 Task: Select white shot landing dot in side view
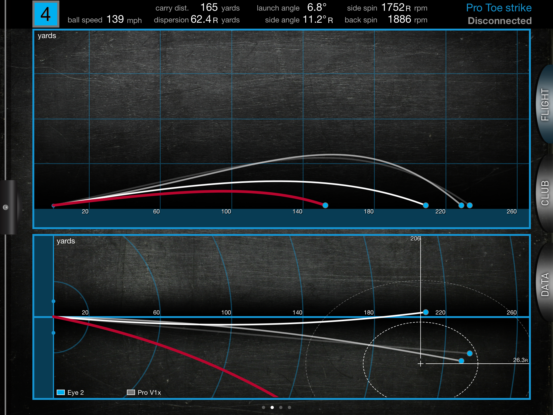tap(426, 205)
